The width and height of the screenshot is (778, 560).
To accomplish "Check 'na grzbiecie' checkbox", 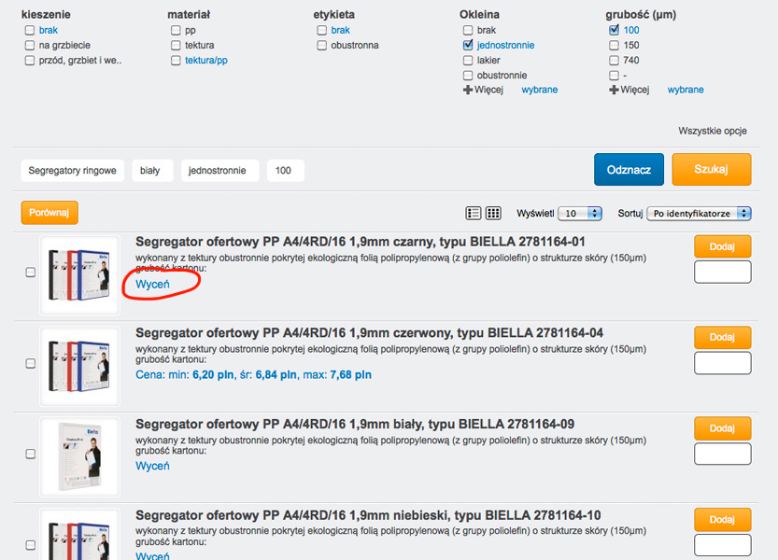I will coord(30,46).
